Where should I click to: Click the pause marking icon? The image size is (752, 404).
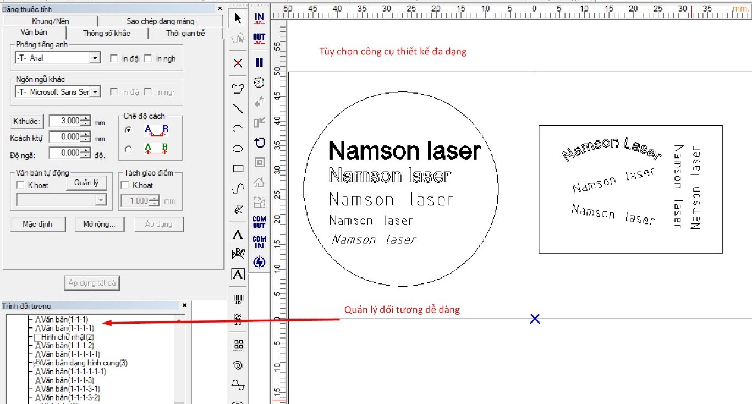pyautogui.click(x=259, y=62)
